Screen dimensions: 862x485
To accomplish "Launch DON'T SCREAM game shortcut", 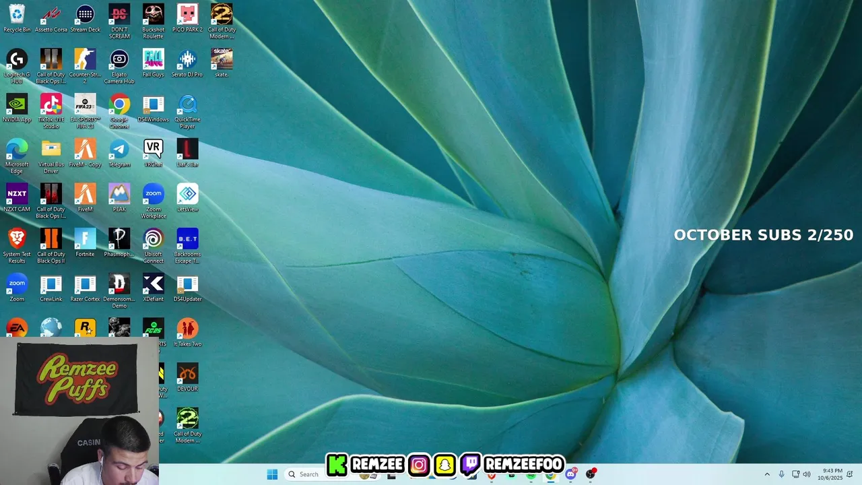I will pyautogui.click(x=119, y=21).
